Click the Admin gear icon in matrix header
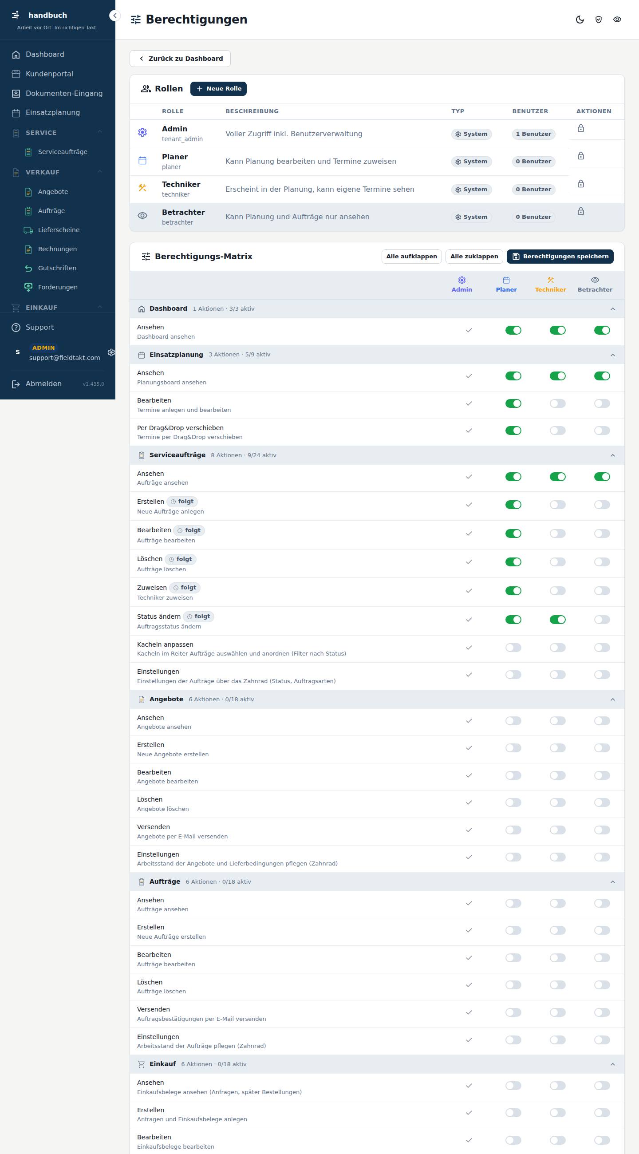This screenshot has height=1154, width=639. [461, 280]
